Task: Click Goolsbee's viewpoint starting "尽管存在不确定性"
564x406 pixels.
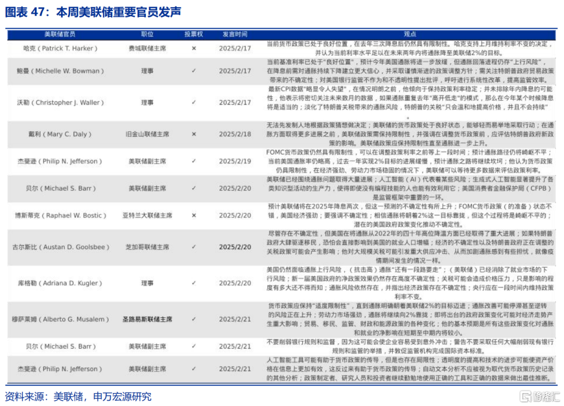Action: (x=410, y=247)
